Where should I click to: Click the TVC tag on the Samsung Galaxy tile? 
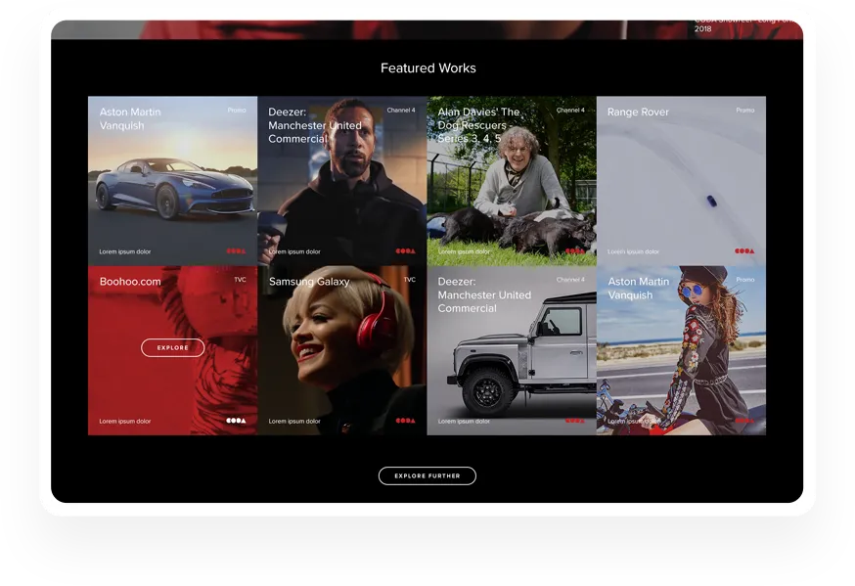point(409,280)
